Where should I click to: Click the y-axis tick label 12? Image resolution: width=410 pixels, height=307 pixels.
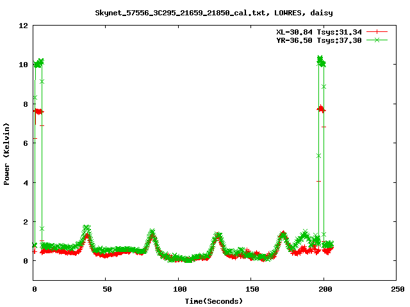click(x=23, y=26)
